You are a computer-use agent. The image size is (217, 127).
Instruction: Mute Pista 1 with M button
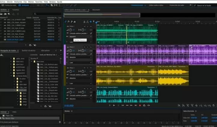(x=85, y=26)
